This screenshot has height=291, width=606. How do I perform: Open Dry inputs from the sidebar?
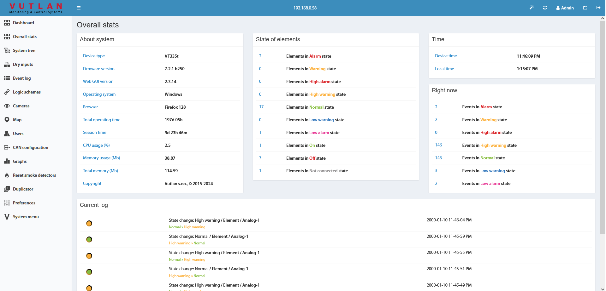pos(23,64)
